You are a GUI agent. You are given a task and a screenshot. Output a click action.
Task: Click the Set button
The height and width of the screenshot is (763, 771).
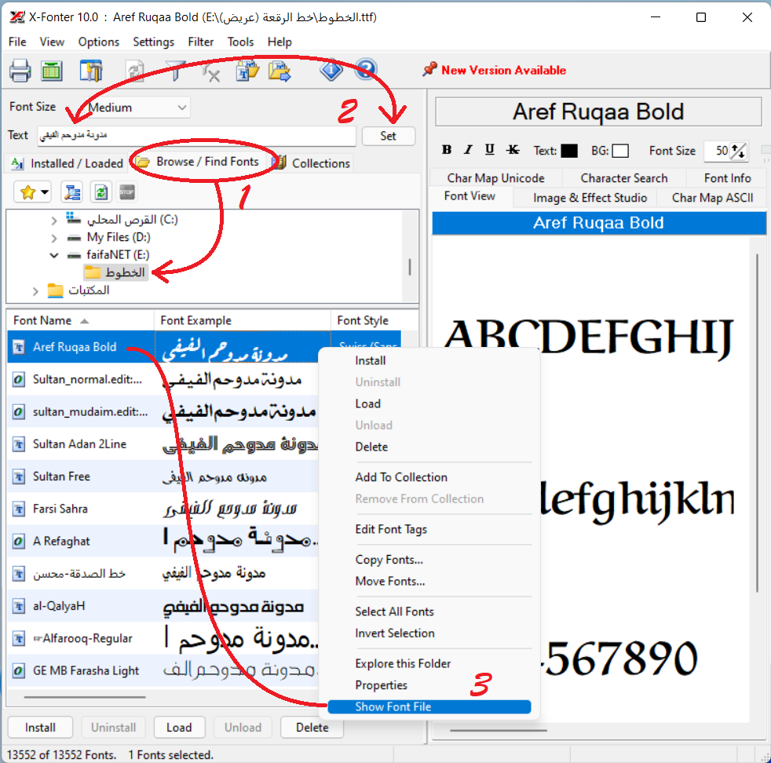389,136
